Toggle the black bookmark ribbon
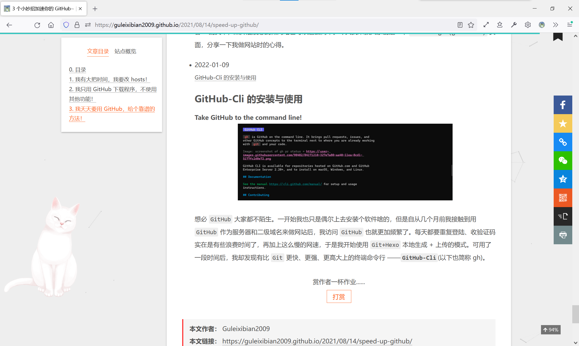This screenshot has width=579, height=346. (558, 37)
